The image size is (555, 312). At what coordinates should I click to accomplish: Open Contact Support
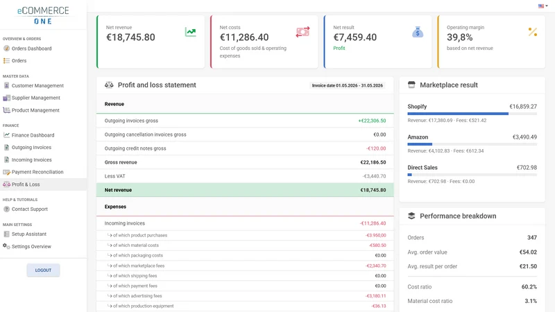30,209
